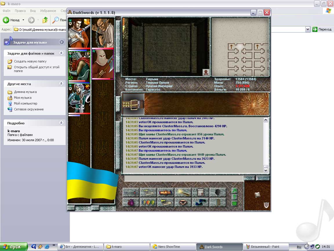Click the handshake trade action icon

tap(166, 192)
